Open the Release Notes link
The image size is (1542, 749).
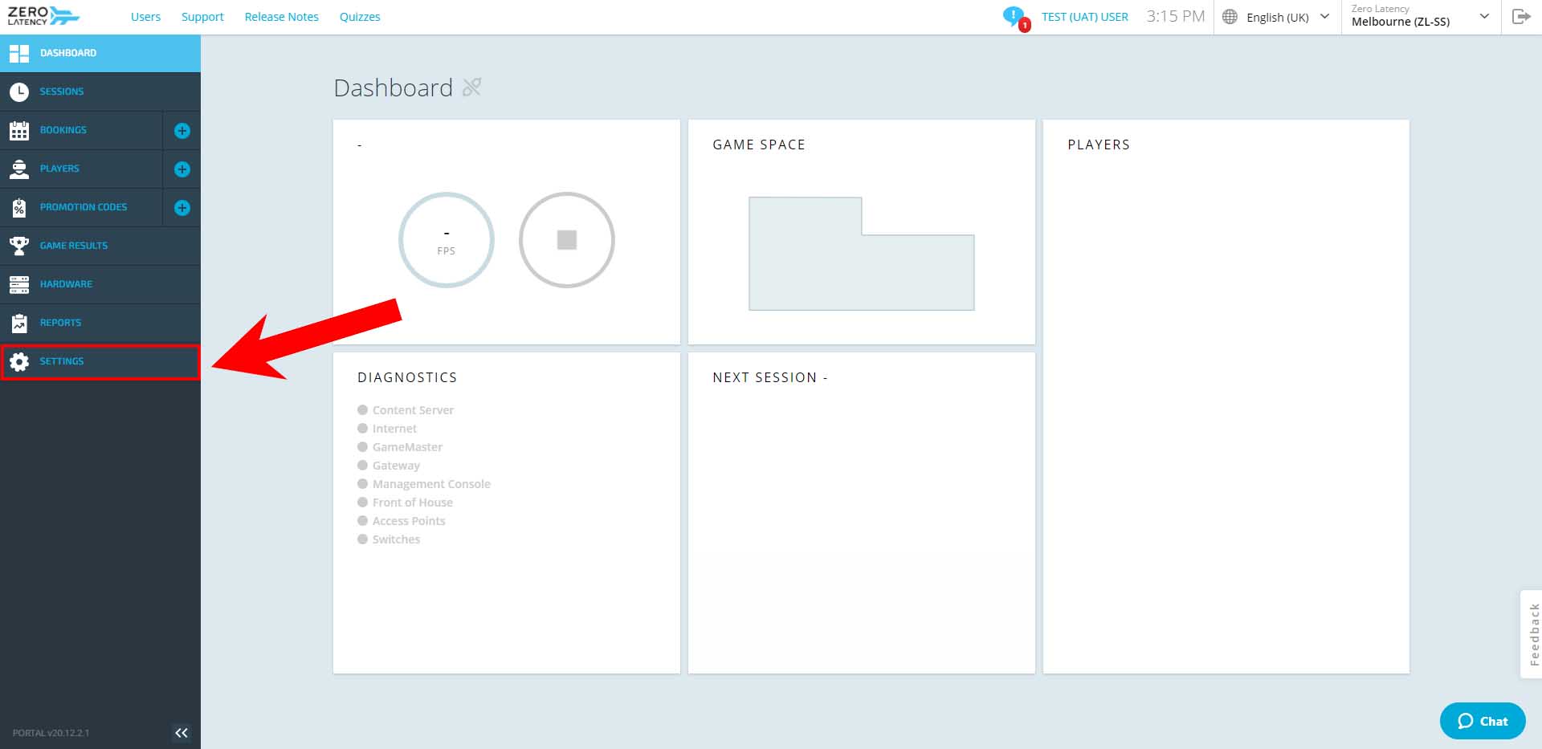[x=281, y=17]
